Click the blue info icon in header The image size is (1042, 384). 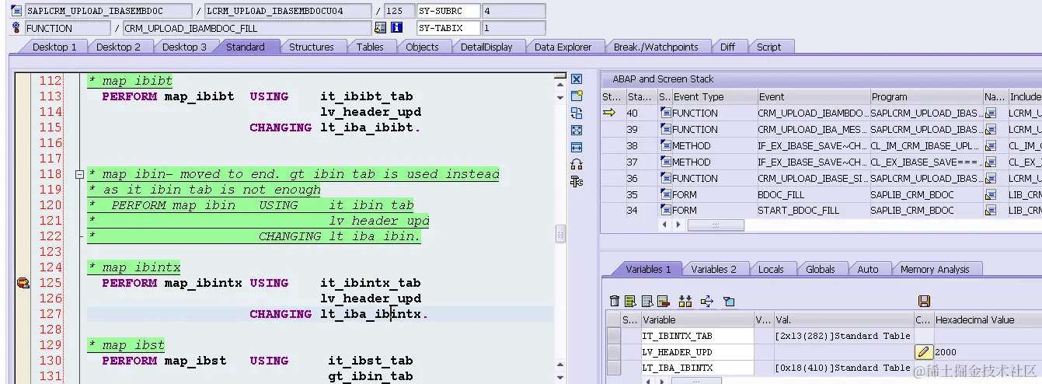point(397,28)
